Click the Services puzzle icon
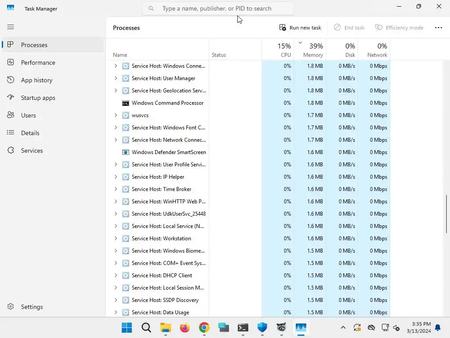This screenshot has height=338, width=450. point(11,151)
